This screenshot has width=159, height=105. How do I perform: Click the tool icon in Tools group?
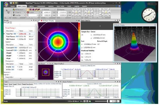pyautogui.click(x=8, y=12)
